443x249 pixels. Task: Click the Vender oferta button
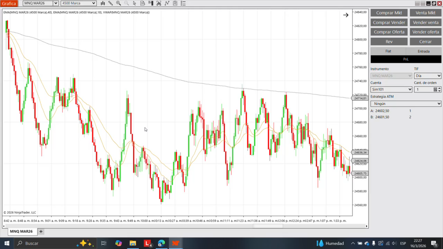426,32
